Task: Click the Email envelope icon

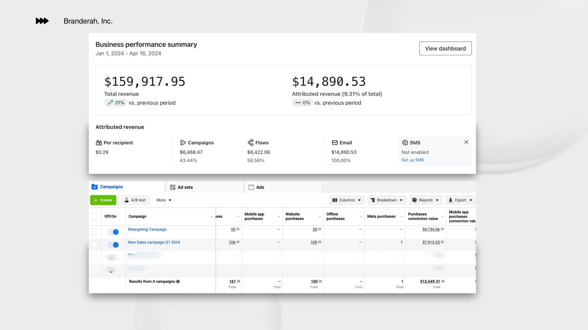Action: pos(335,143)
